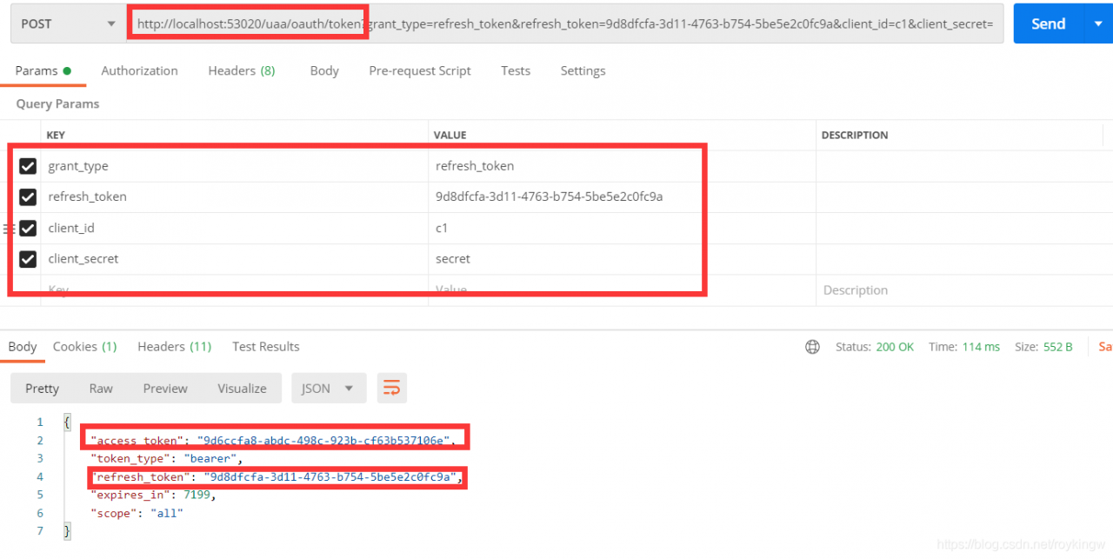Open the Pre-request Script tab

pyautogui.click(x=420, y=70)
